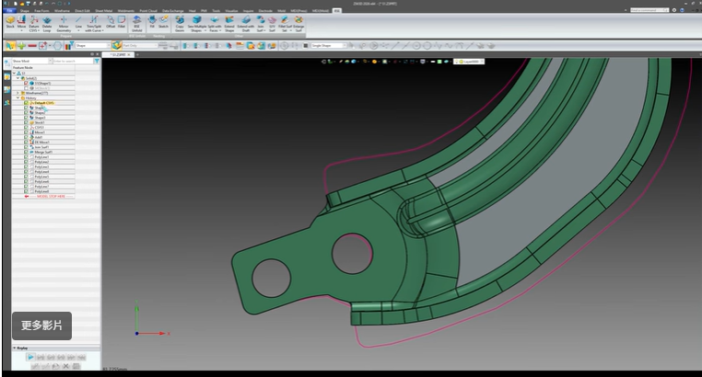Choose the Extend Shape tool

click(x=228, y=19)
